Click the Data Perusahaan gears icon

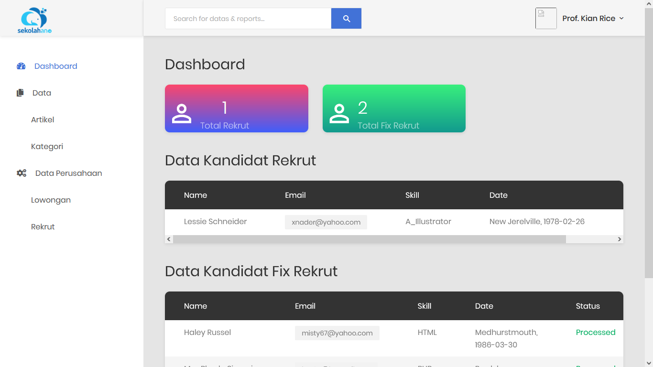coord(22,173)
